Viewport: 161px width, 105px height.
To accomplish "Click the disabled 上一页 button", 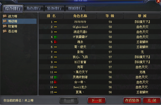I will [69, 100].
